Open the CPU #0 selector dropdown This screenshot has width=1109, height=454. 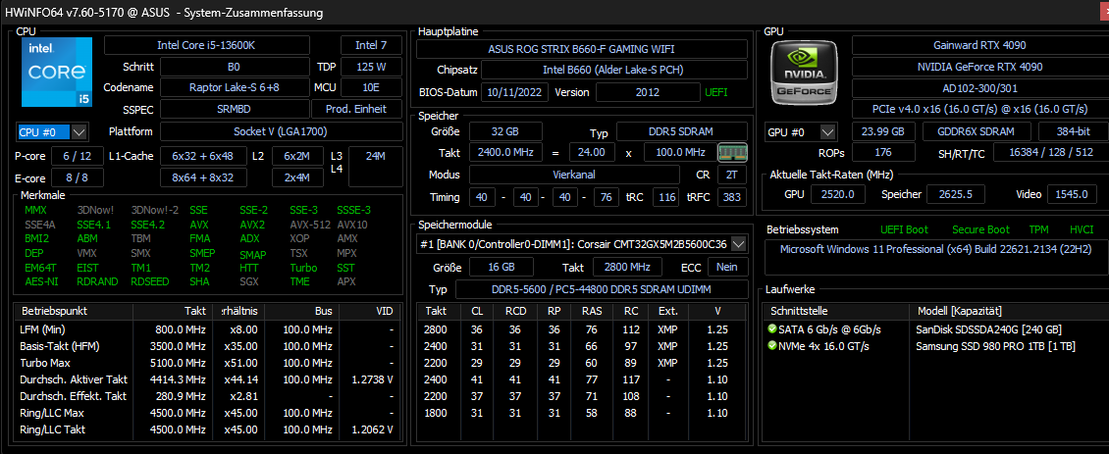coord(79,132)
